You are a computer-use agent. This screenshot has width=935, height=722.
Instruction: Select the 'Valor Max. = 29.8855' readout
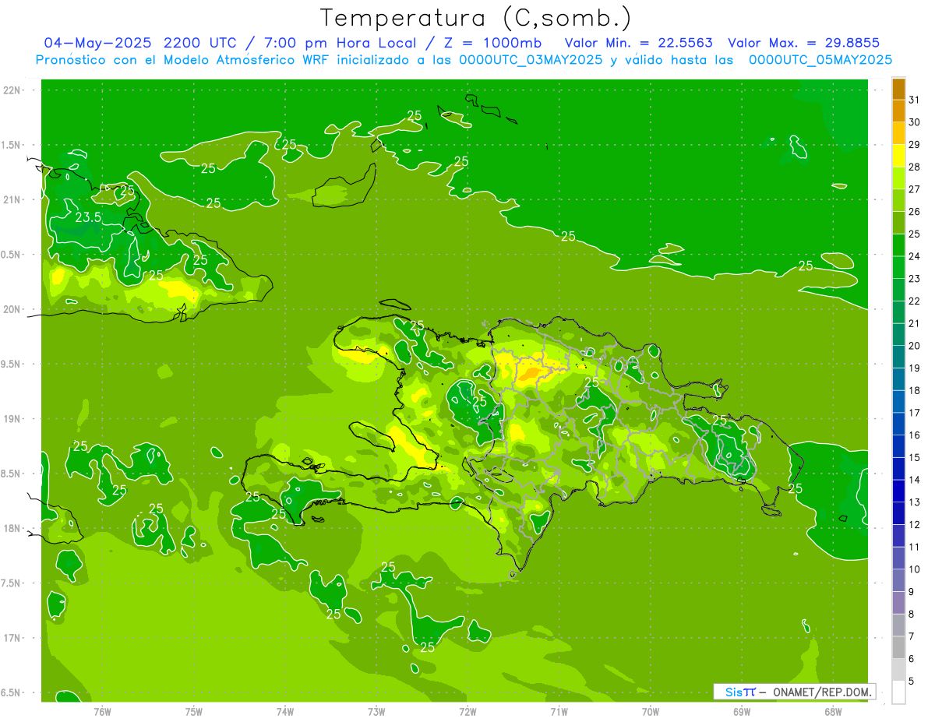click(805, 43)
